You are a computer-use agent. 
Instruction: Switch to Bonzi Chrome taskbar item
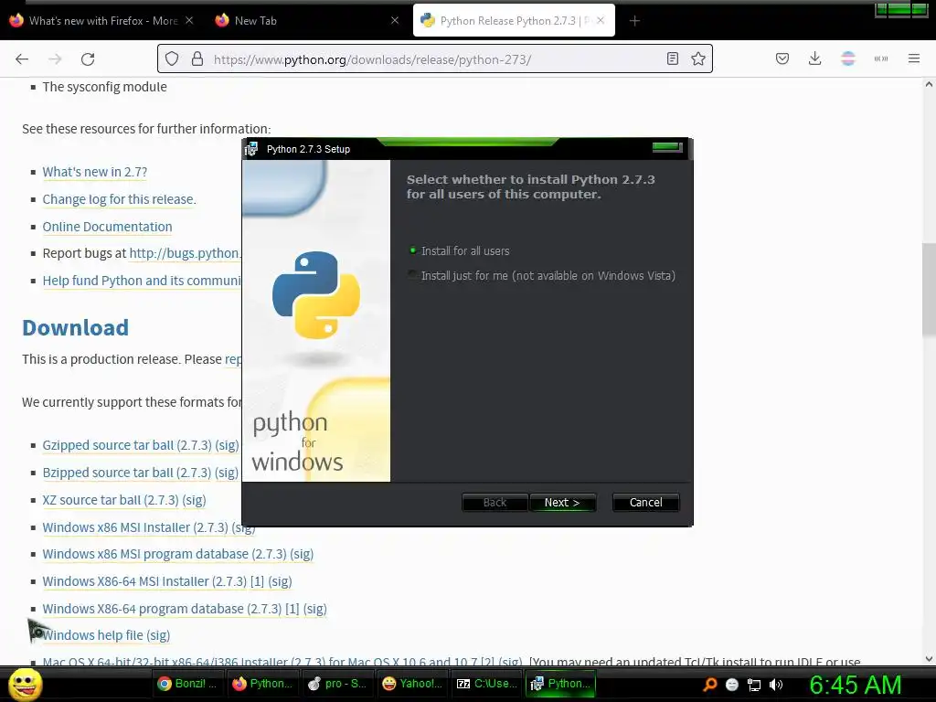point(187,684)
